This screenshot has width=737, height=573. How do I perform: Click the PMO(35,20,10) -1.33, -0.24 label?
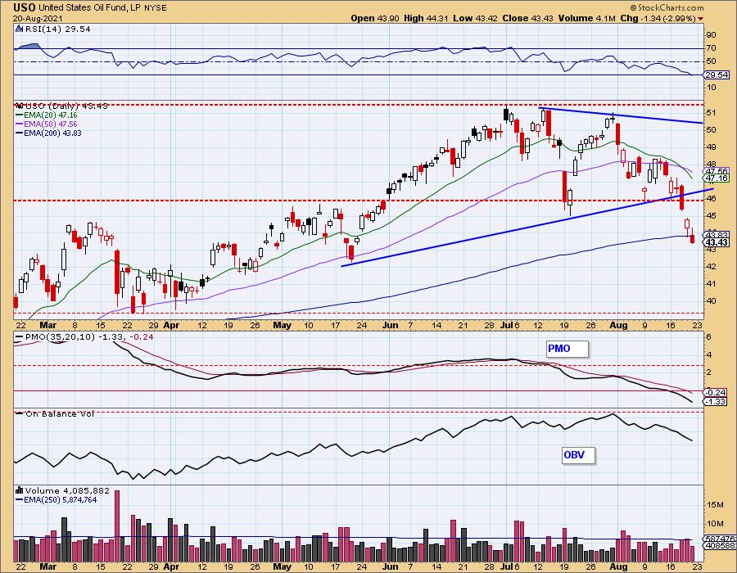(x=84, y=336)
